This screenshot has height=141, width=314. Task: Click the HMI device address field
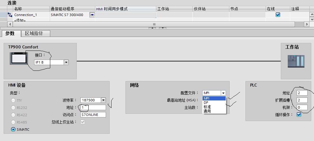coord(93,107)
